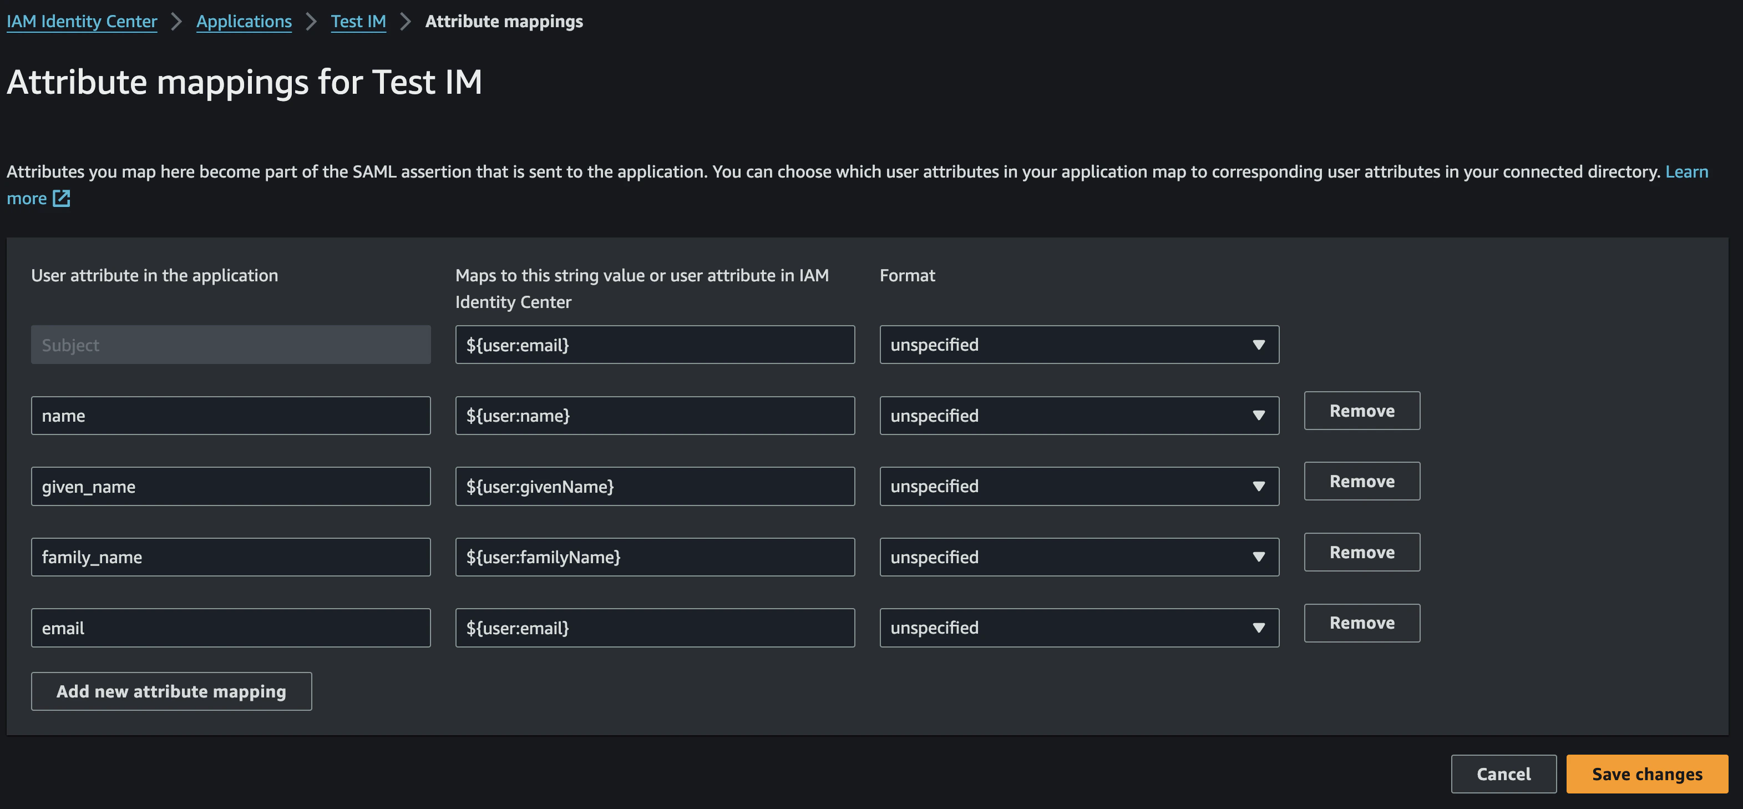Remove the email attribute mapping
The height and width of the screenshot is (809, 1743).
coord(1361,623)
